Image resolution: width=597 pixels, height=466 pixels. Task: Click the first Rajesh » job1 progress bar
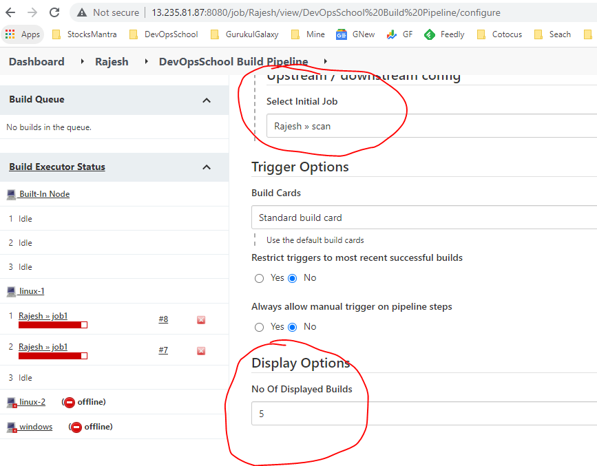(x=52, y=325)
